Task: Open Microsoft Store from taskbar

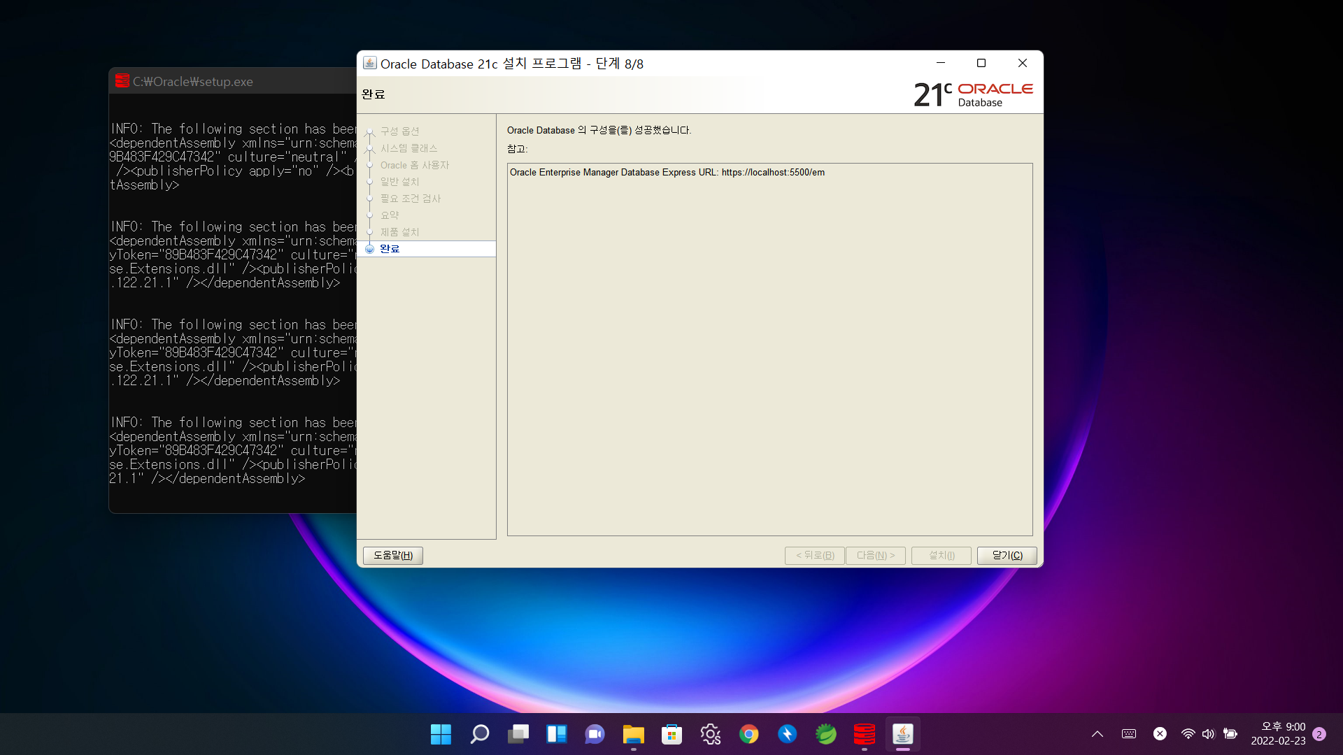Action: (672, 734)
